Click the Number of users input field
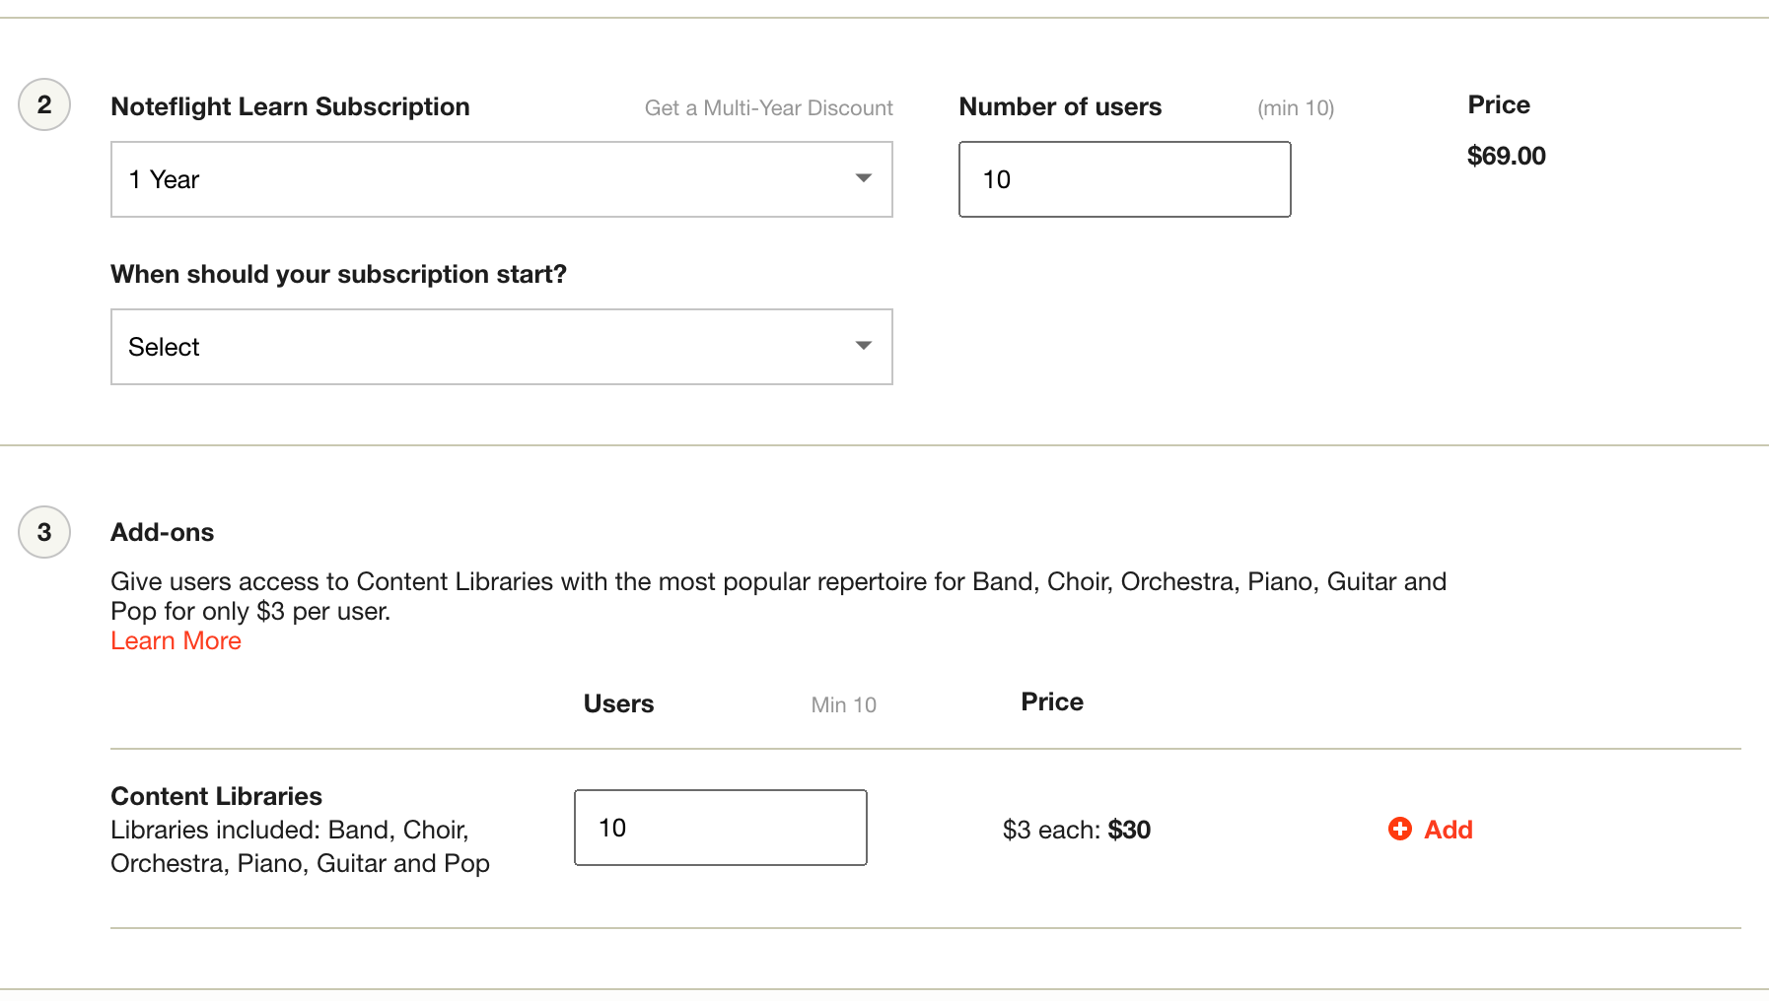 pos(1125,179)
